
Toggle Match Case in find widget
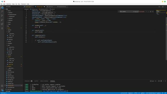pyautogui.click(x=134, y=11)
